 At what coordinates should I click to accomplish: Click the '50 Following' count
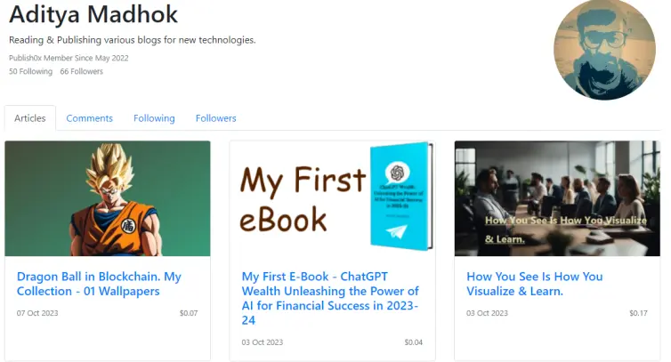[x=31, y=71]
